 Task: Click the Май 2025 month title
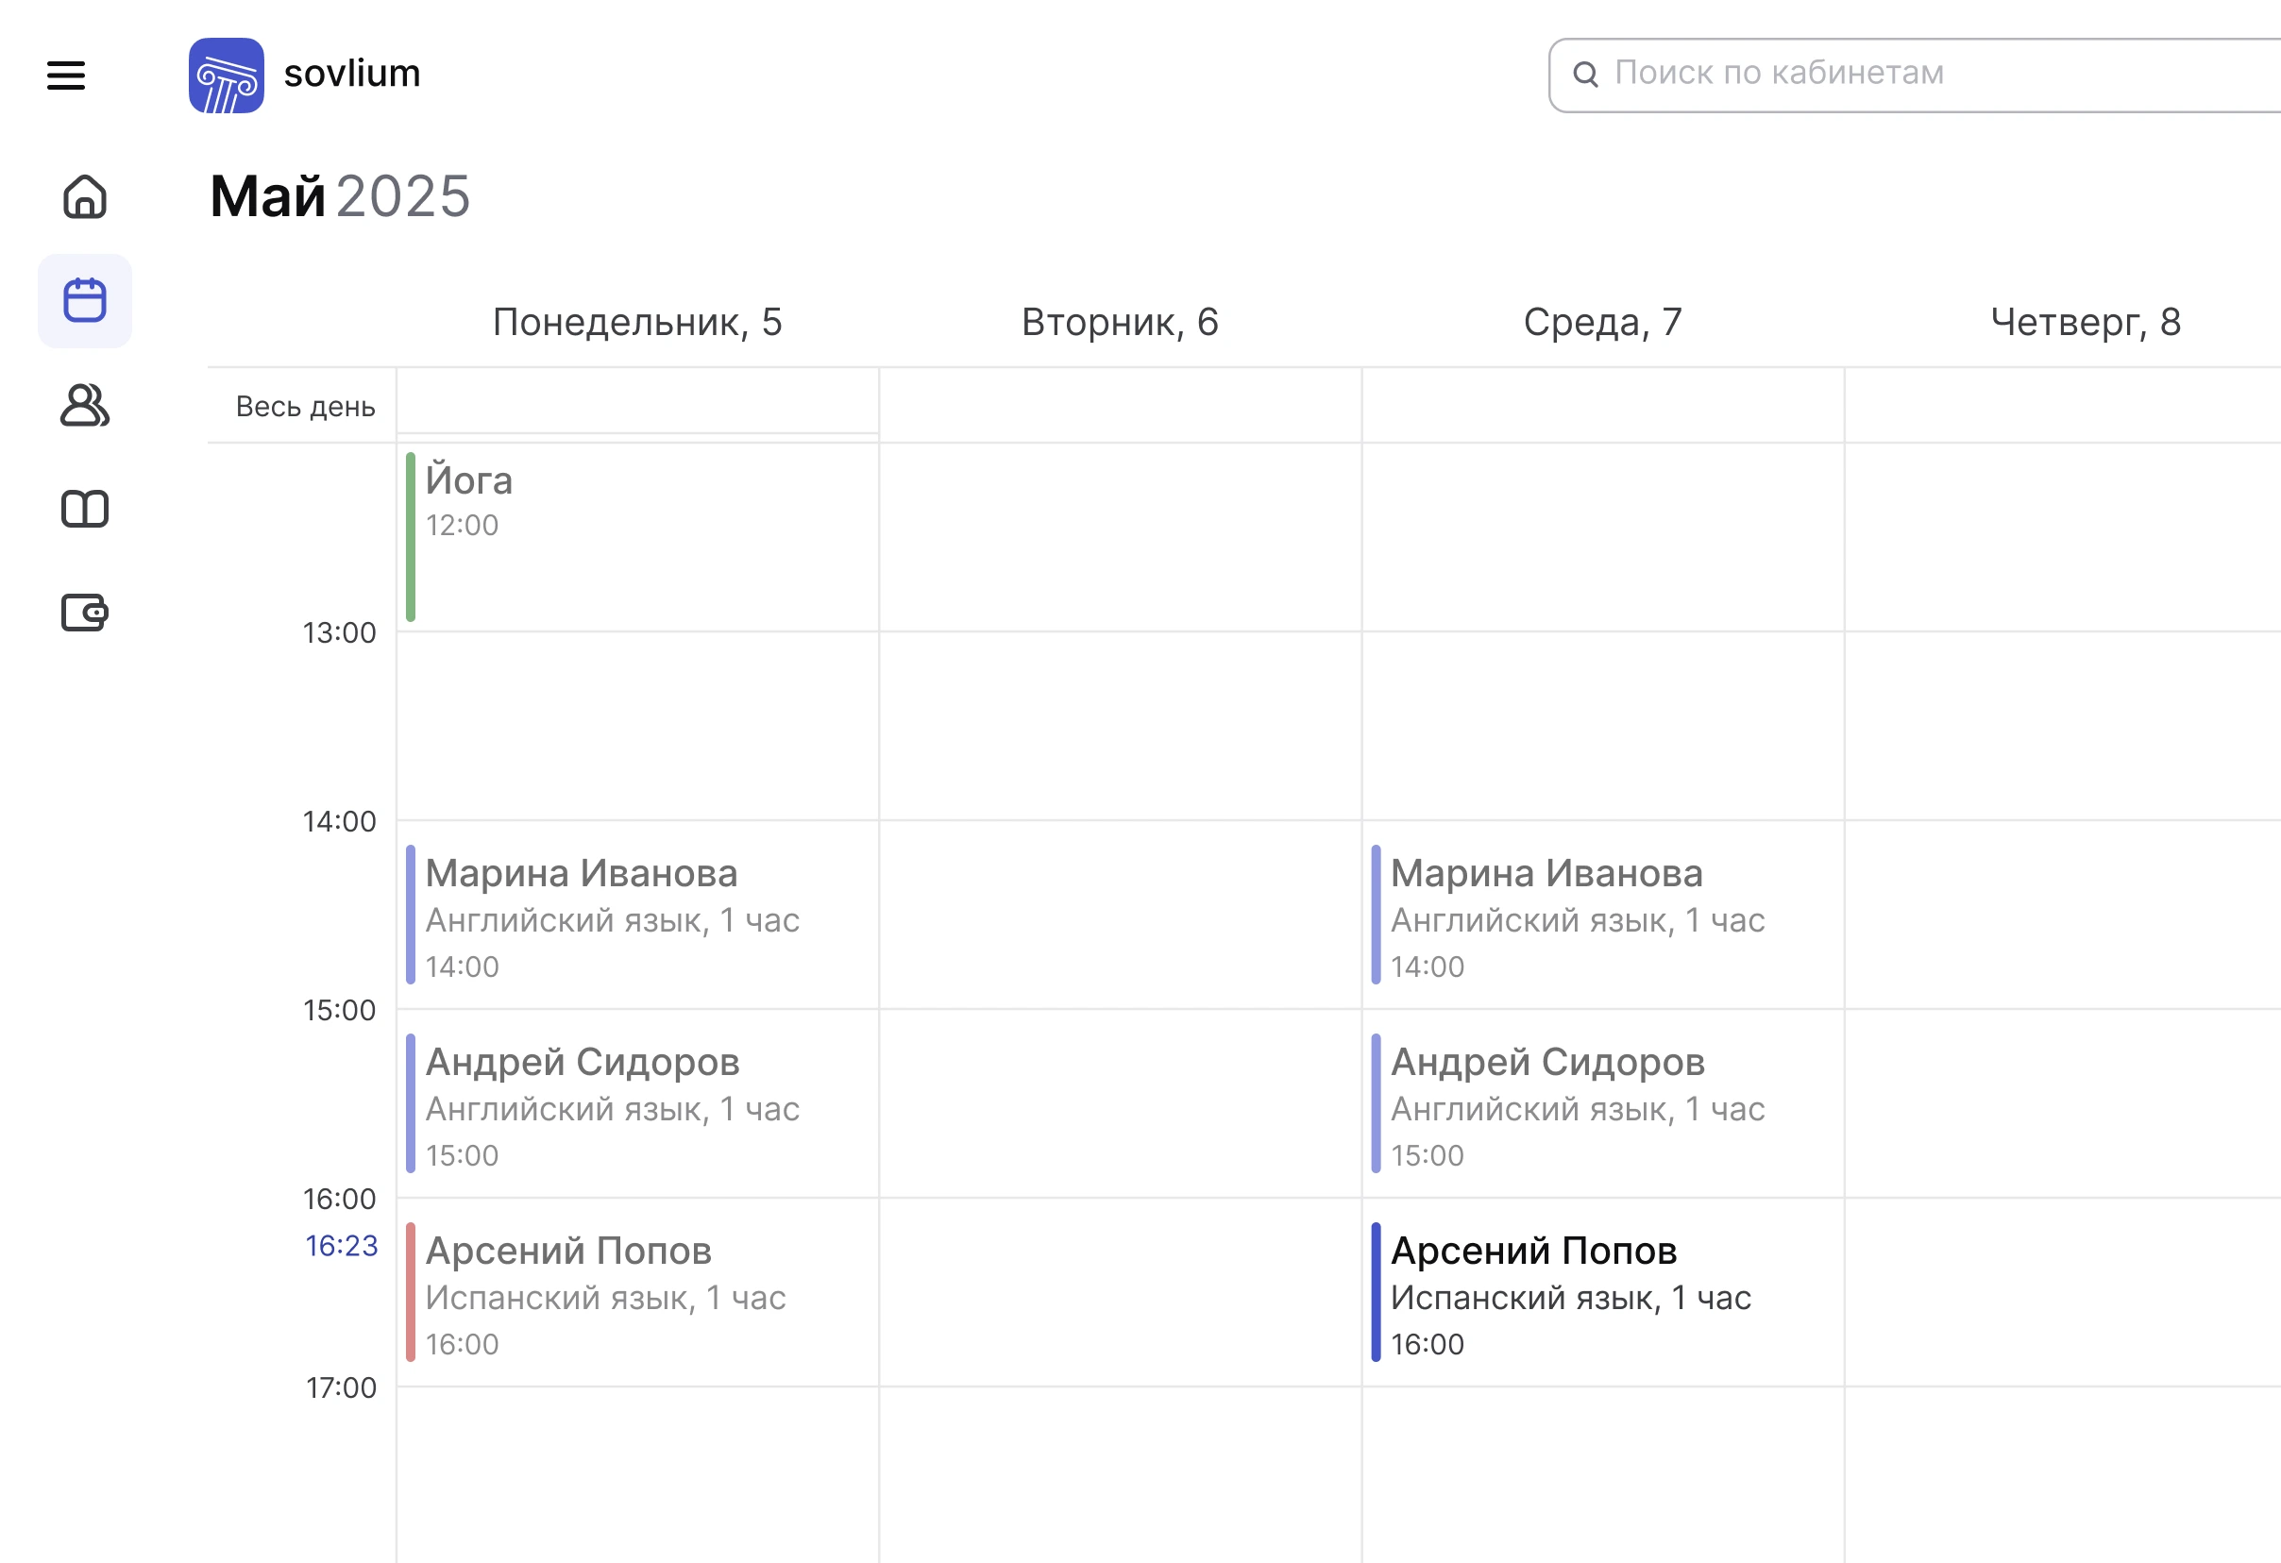(x=340, y=196)
